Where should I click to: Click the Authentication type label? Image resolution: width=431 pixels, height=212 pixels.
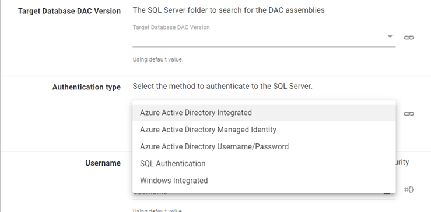pos(86,87)
